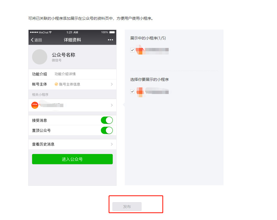Open the 查看历史消息 entry
The height and width of the screenshot is (220, 277).
click(x=72, y=144)
